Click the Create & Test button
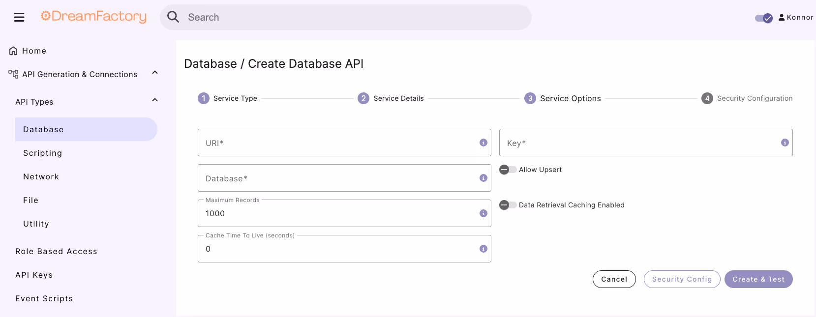Viewport: 816px width, 317px height. pyautogui.click(x=758, y=279)
